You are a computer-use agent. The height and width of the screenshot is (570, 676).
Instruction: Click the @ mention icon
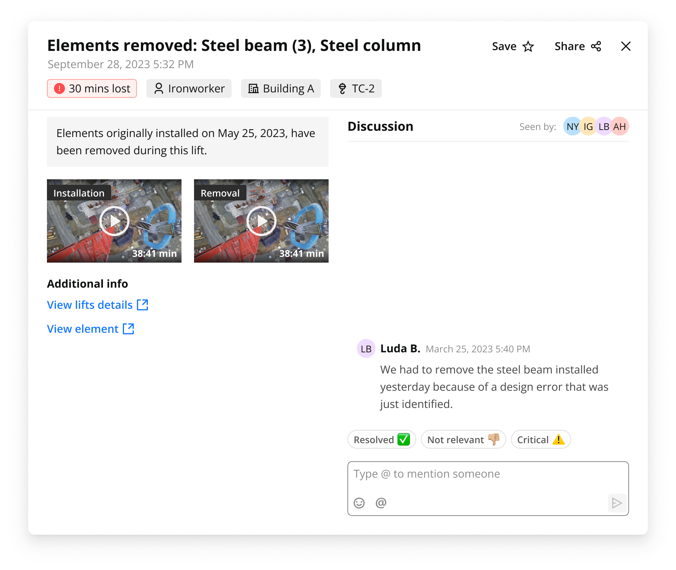coord(381,503)
